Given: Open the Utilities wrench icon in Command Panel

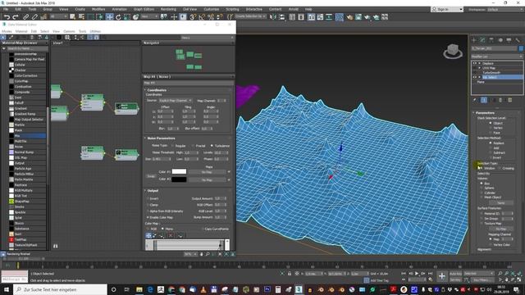Looking at the screenshot, I should point(518,40).
